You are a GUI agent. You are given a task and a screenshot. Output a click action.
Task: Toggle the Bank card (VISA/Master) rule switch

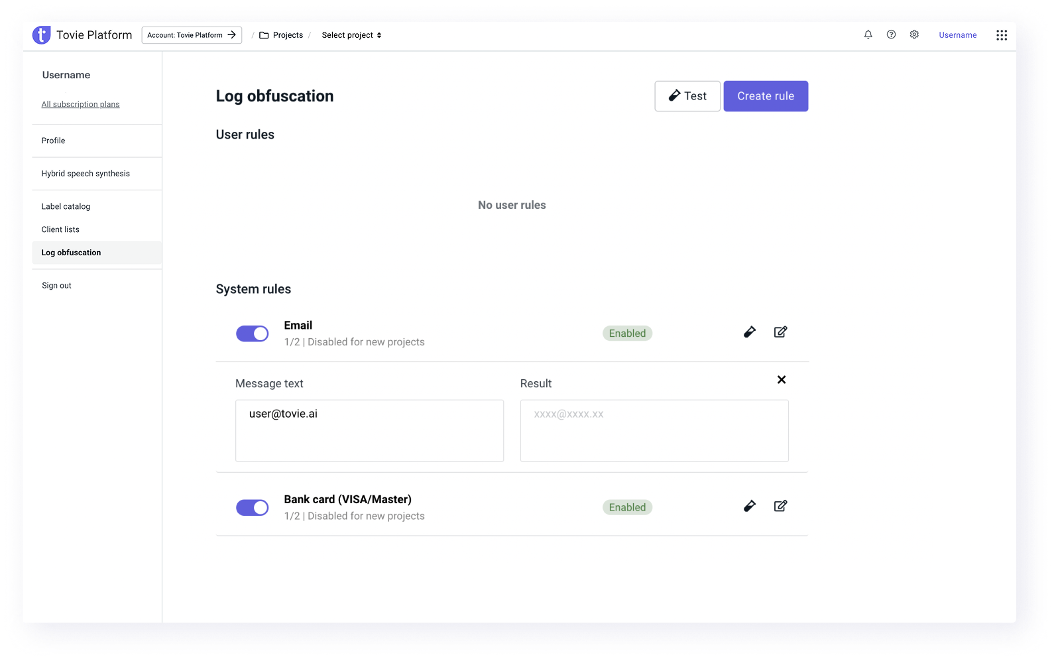(253, 508)
